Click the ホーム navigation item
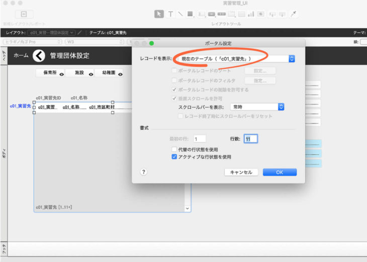The width and height of the screenshot is (367, 262). 21,56
